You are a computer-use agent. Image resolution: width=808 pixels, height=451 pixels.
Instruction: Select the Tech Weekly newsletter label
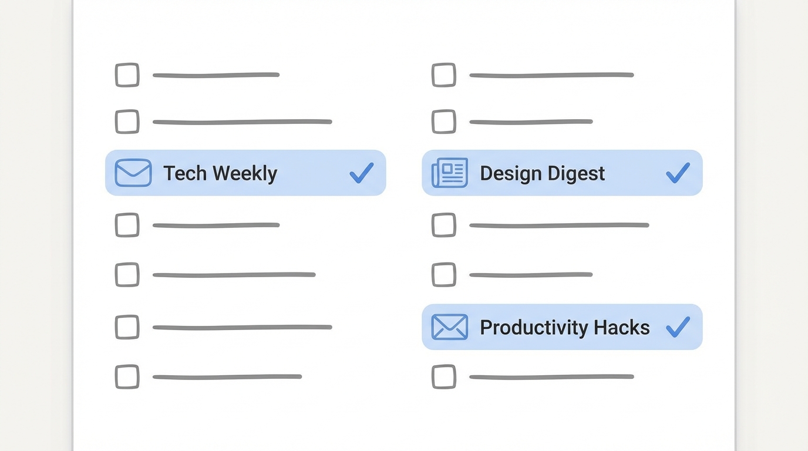point(220,173)
